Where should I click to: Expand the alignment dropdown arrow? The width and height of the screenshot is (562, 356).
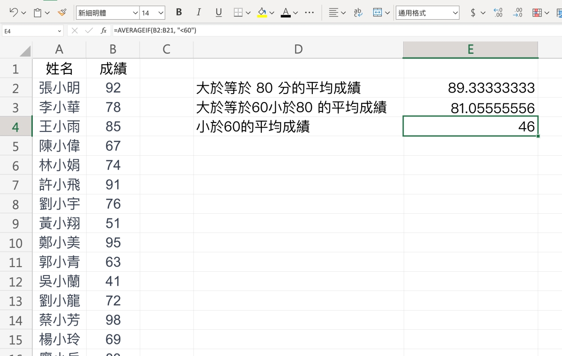344,13
